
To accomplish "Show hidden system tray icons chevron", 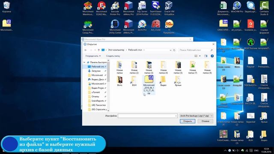I will pyautogui.click(x=225, y=150).
